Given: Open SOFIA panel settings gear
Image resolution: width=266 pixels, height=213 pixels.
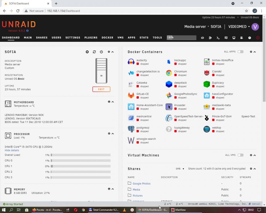Looking at the screenshot, I should tap(109, 52).
